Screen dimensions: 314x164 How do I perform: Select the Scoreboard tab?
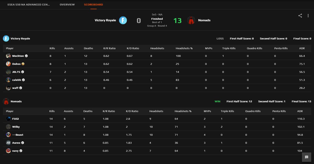(x=93, y=5)
